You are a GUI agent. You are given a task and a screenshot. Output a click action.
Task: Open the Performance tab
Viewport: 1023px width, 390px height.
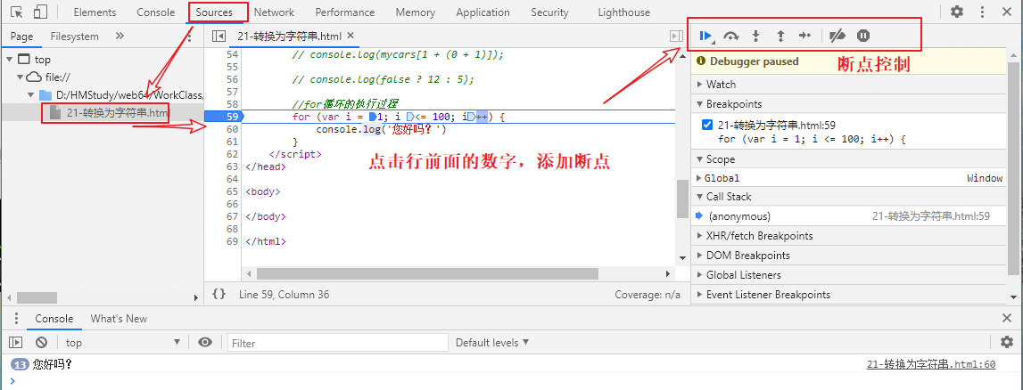click(345, 12)
